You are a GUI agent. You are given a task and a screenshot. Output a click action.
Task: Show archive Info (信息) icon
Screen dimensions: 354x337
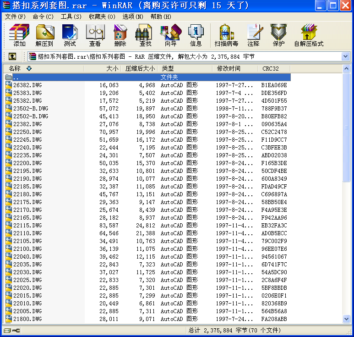[196, 35]
